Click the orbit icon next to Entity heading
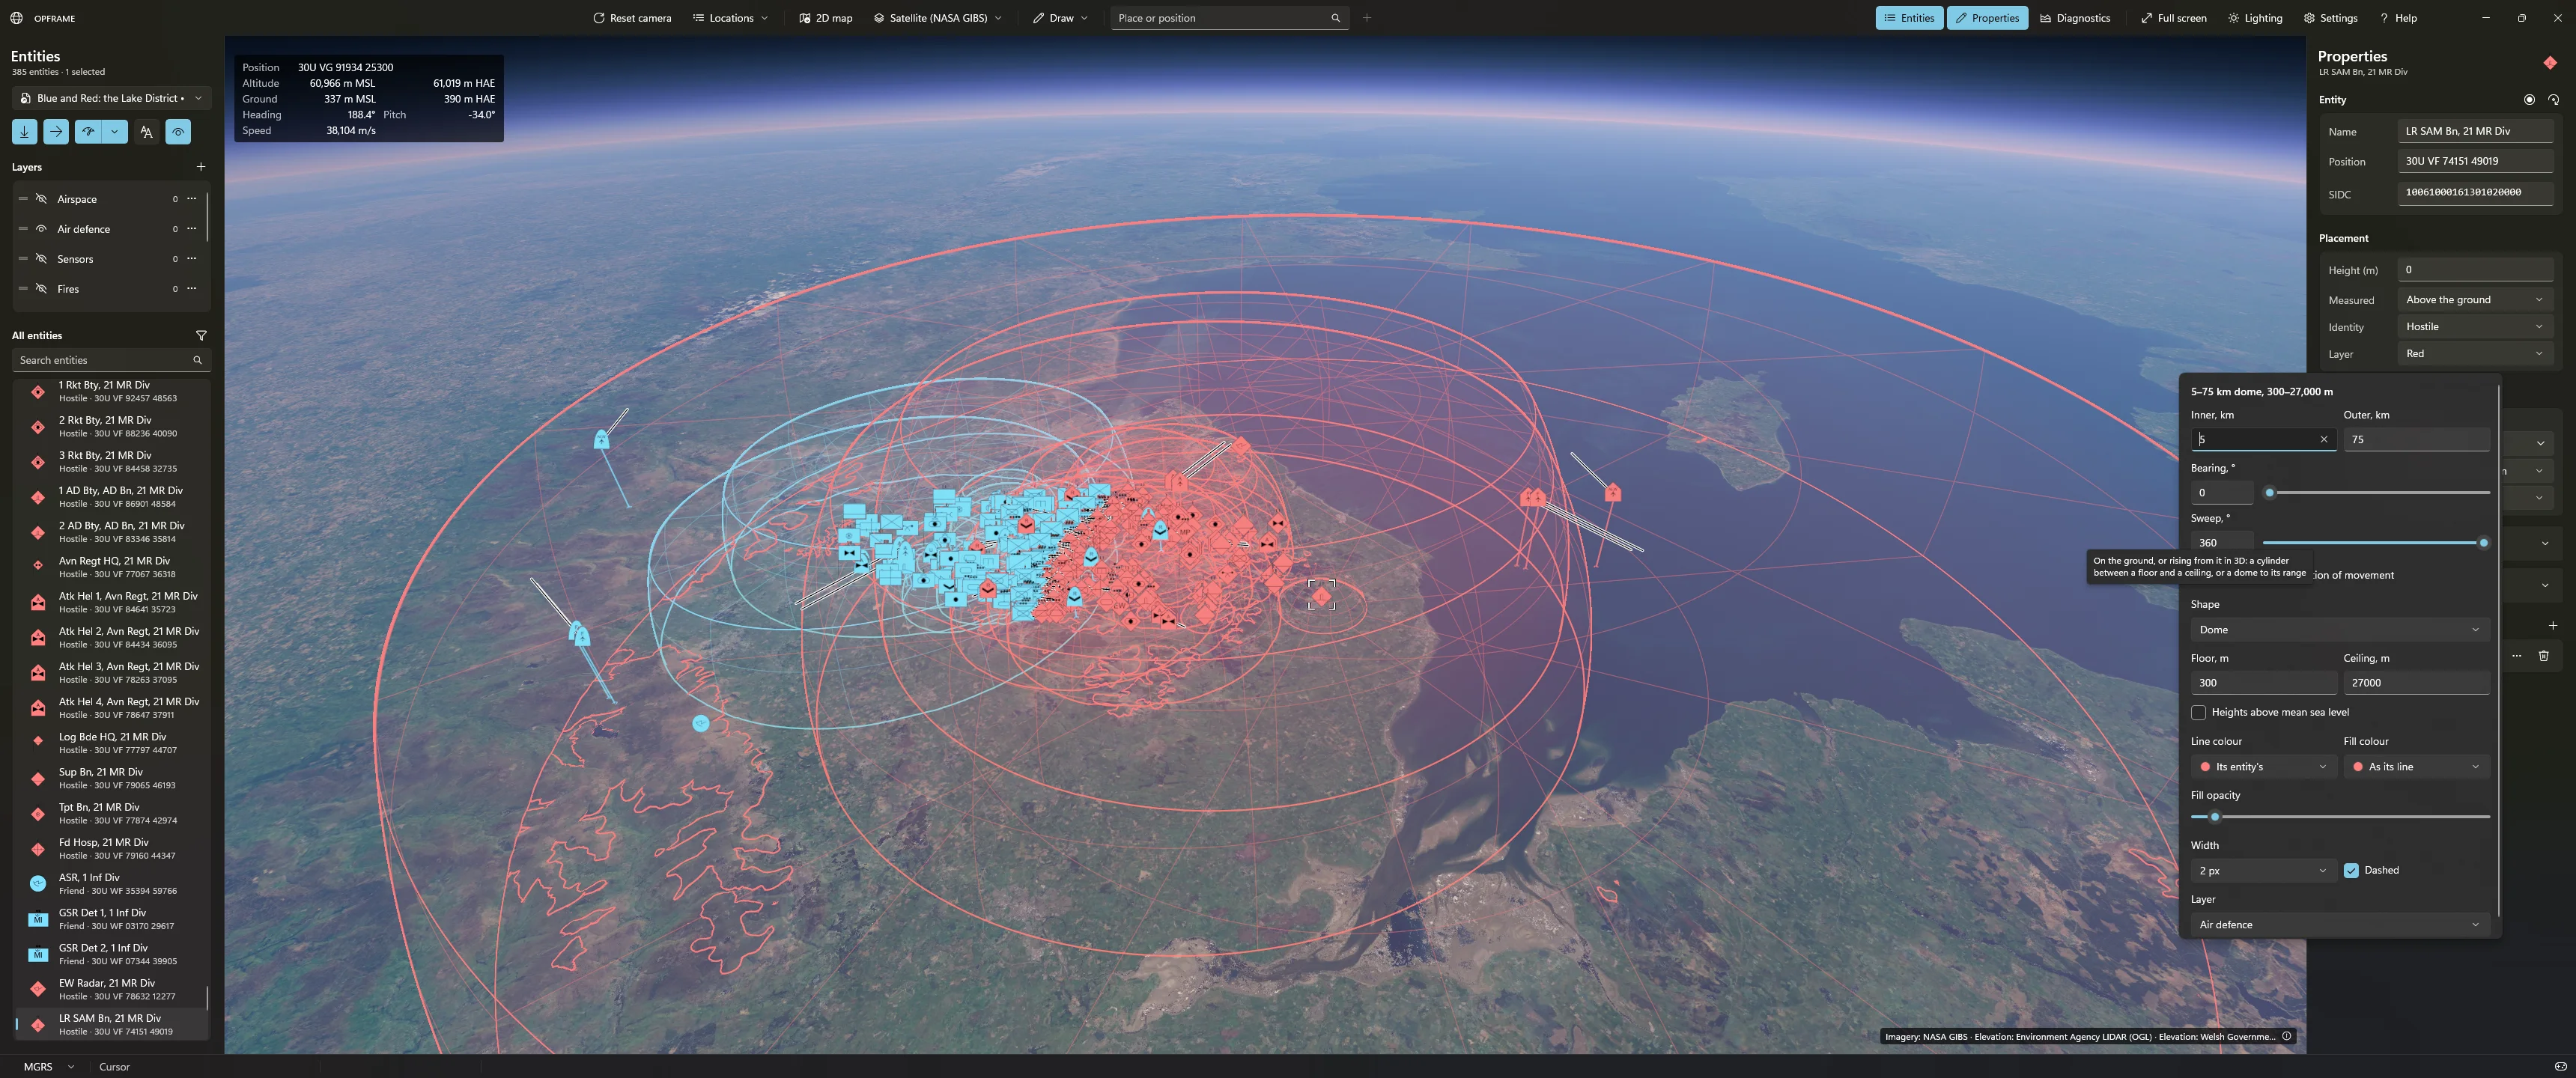 [2553, 100]
